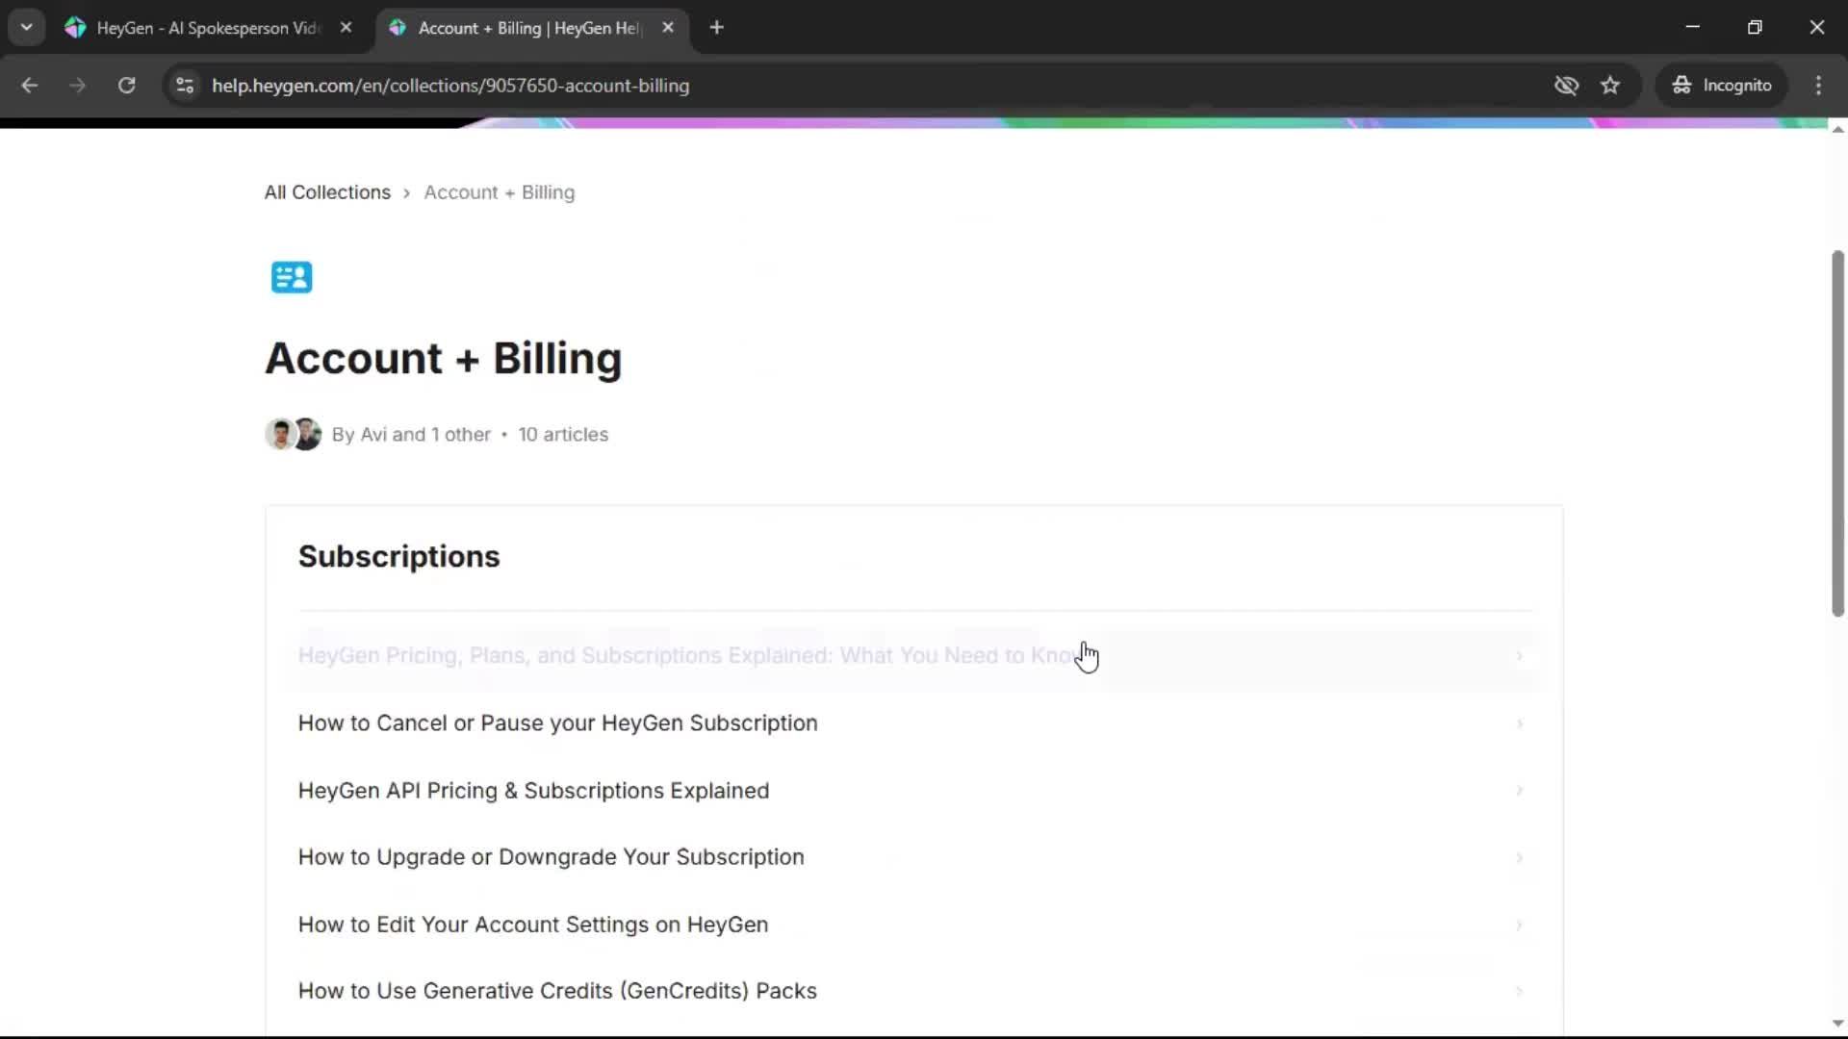The width and height of the screenshot is (1848, 1039).
Task: Bookmark this page with star icon
Action: (x=1610, y=86)
